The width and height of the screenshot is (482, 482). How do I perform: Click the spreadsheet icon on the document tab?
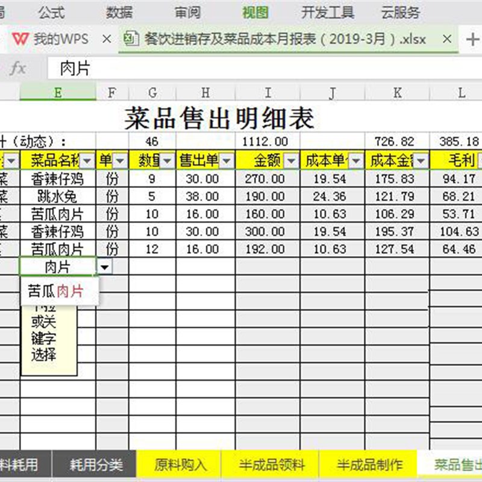131,37
